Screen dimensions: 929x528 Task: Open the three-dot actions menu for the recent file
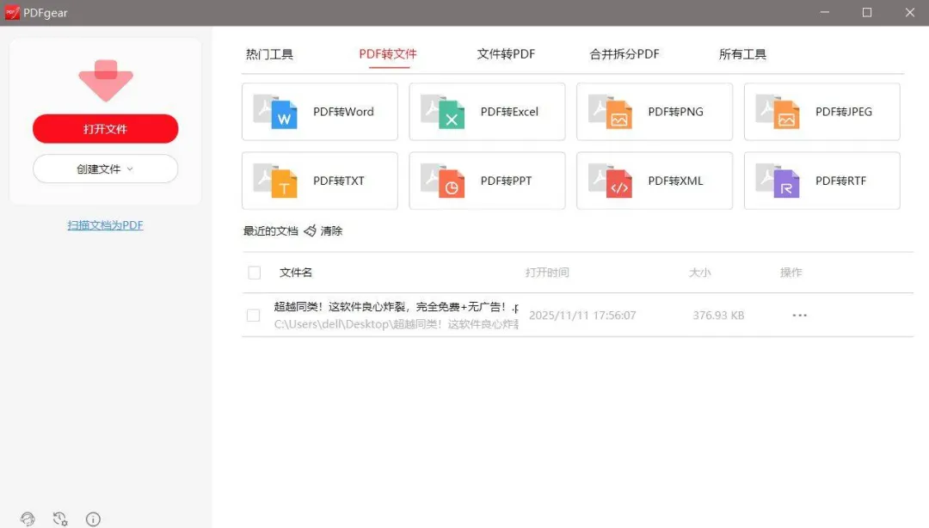799,316
